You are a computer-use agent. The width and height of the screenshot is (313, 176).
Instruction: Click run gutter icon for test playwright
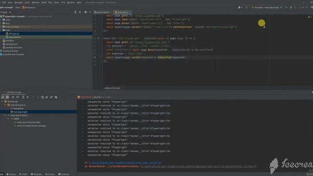(98, 38)
